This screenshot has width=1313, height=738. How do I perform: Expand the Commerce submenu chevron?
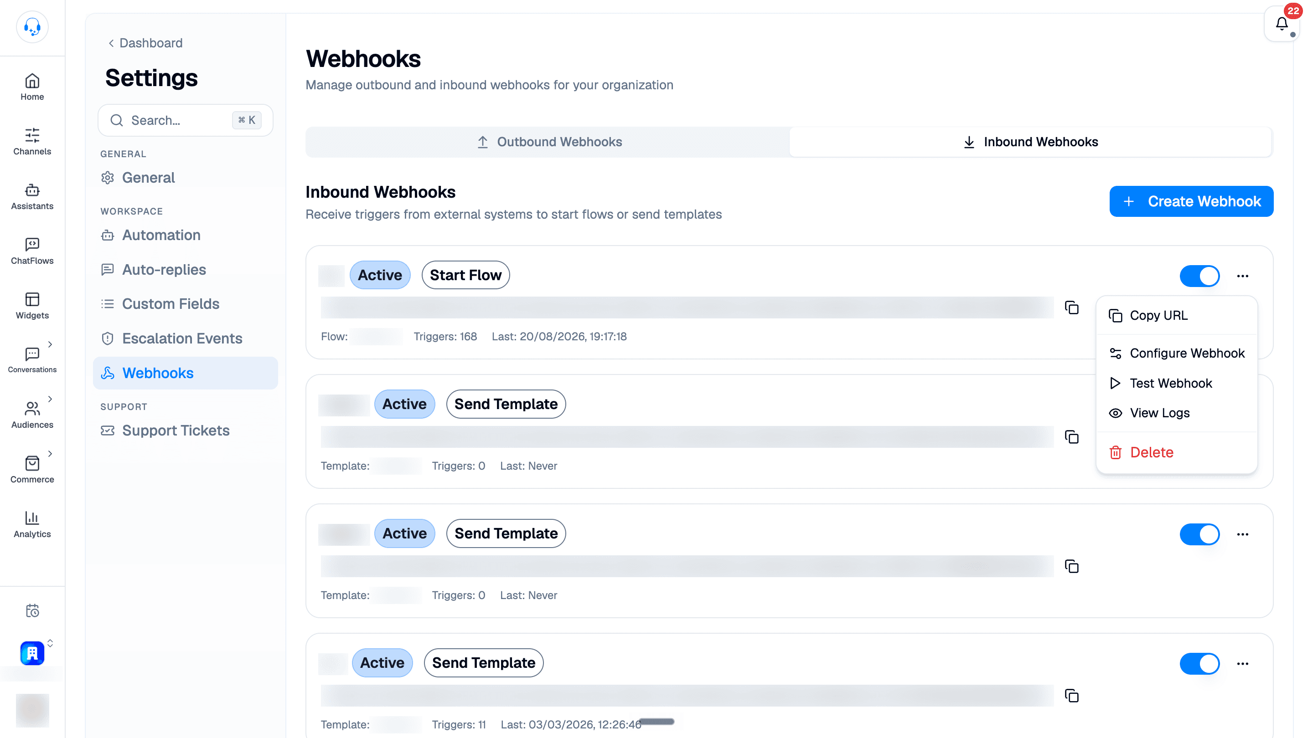50,453
